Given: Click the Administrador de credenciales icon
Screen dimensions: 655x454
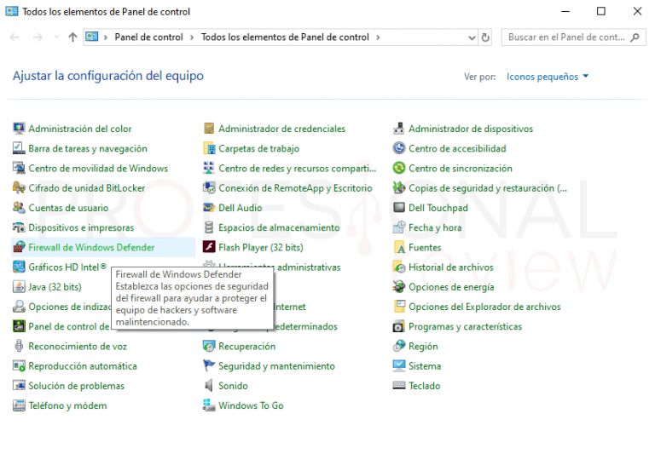Looking at the screenshot, I should click(x=209, y=129).
